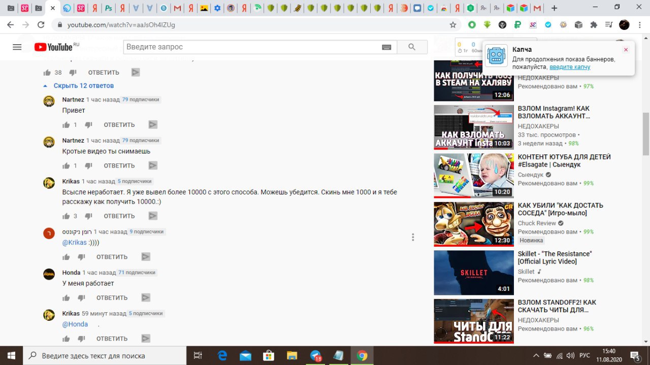Open Krikas channel name on 10000 comment
Image resolution: width=650 pixels, height=365 pixels.
71,181
